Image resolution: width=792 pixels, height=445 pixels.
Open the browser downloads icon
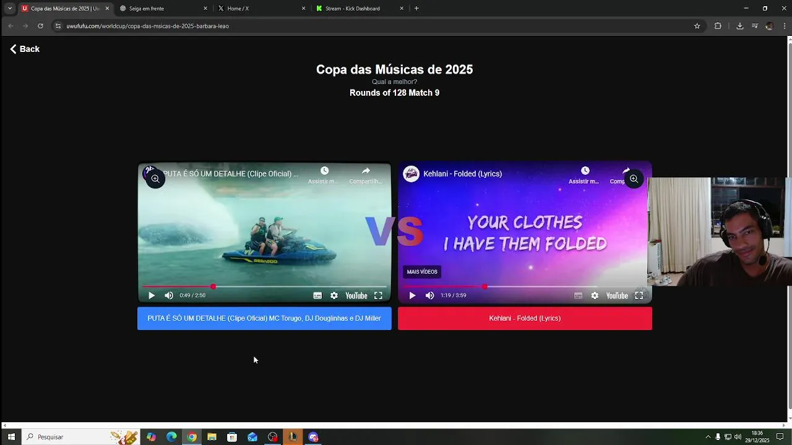tap(739, 26)
